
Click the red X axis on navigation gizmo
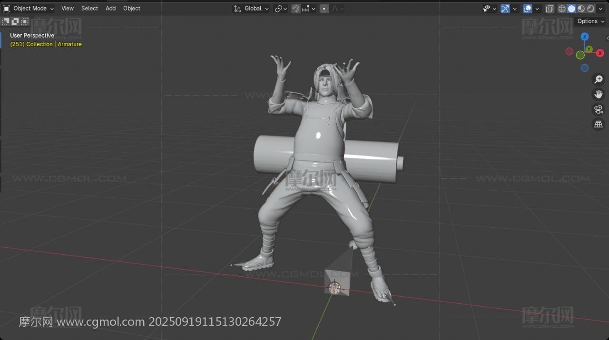coord(600,53)
